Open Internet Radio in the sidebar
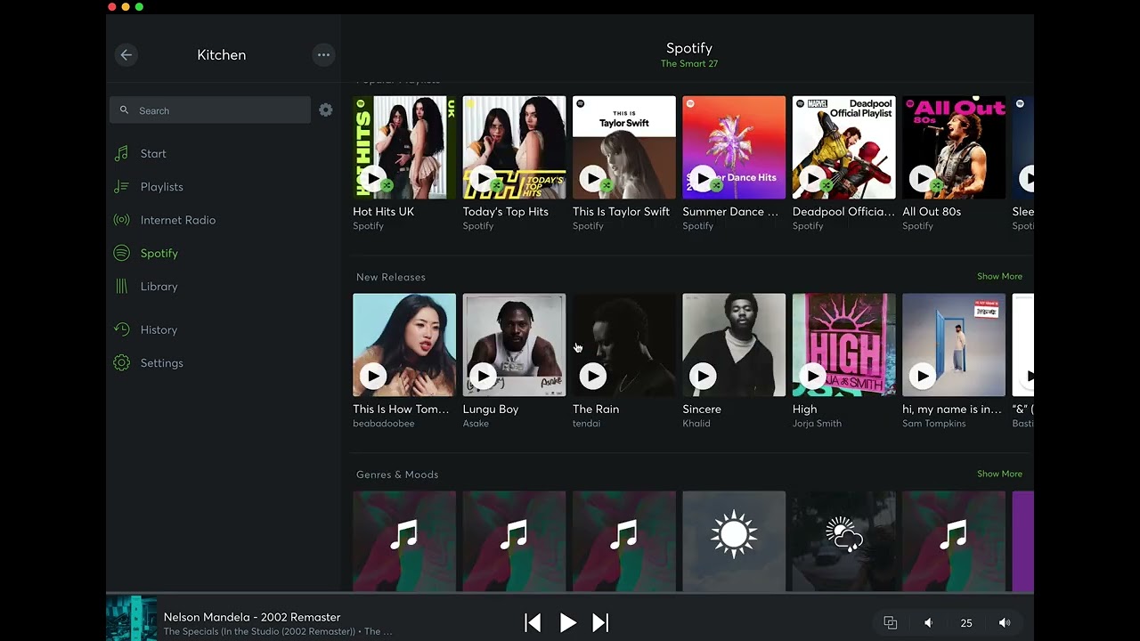This screenshot has width=1140, height=641. click(x=177, y=220)
